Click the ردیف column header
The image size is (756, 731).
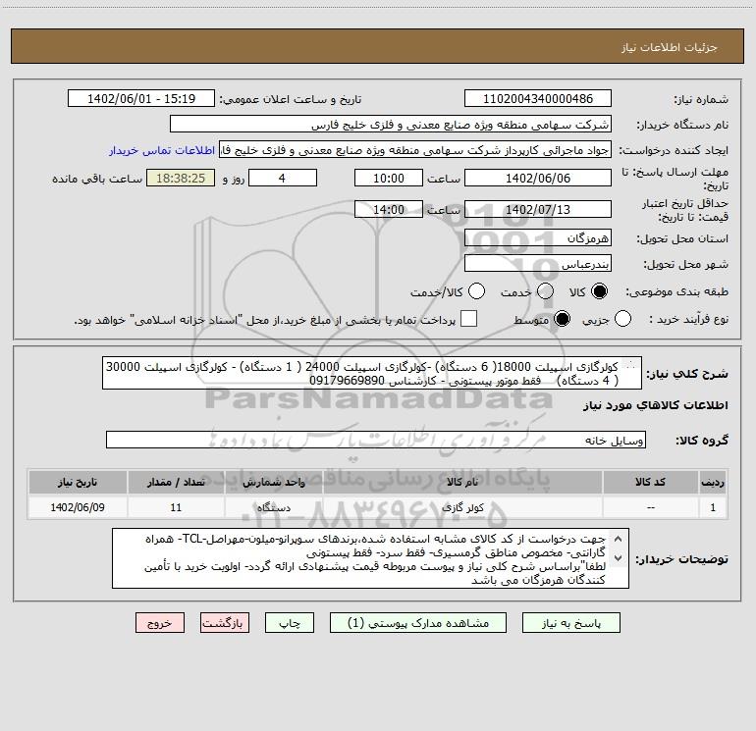pyautogui.click(x=713, y=482)
